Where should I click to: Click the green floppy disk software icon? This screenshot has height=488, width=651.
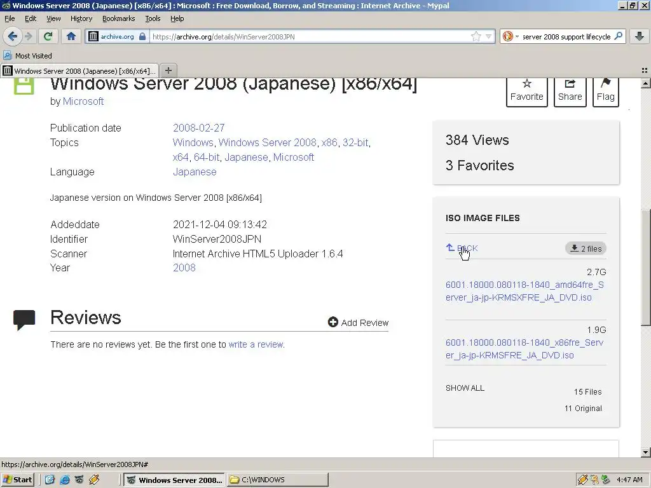coord(24,86)
